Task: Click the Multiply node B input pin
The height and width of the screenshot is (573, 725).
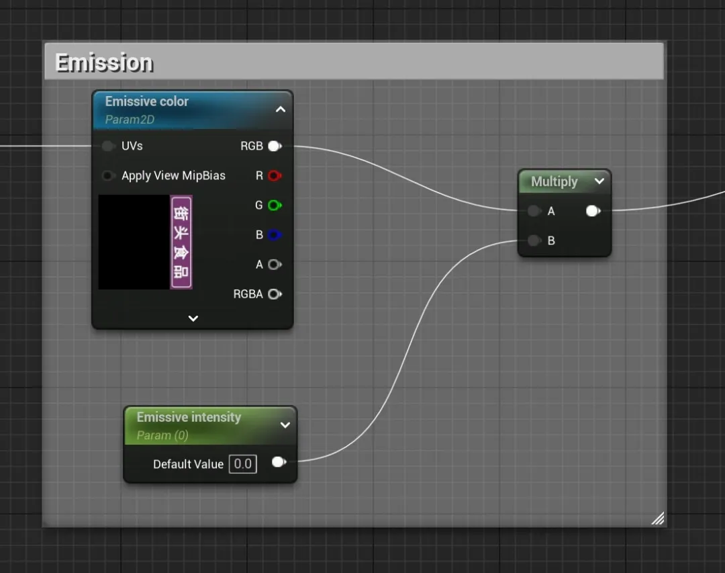Action: 534,240
